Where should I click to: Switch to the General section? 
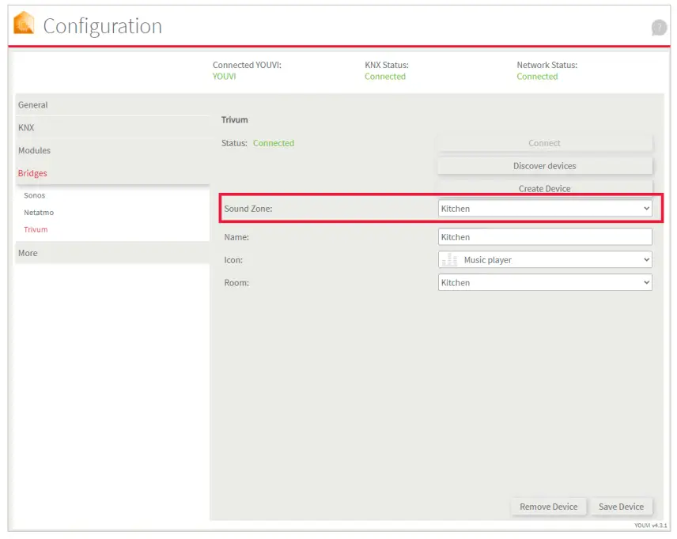[x=33, y=104]
